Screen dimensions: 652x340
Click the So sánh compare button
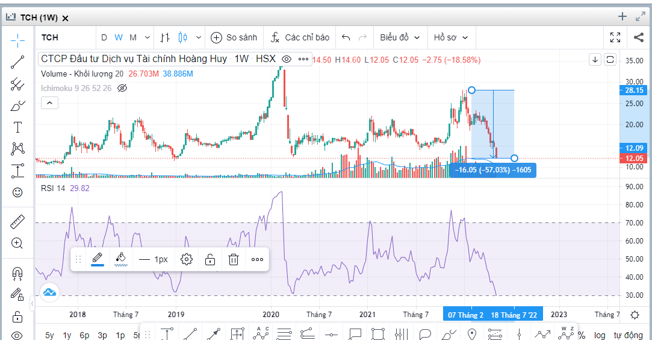[234, 37]
